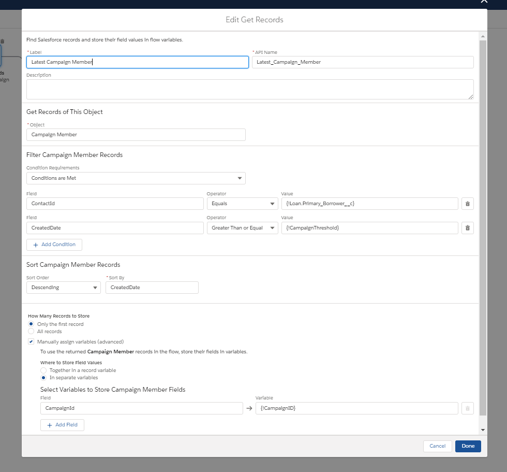507x472 pixels.
Task: Click the scroll down arrow of dialog scrollbar
Action: click(x=483, y=430)
